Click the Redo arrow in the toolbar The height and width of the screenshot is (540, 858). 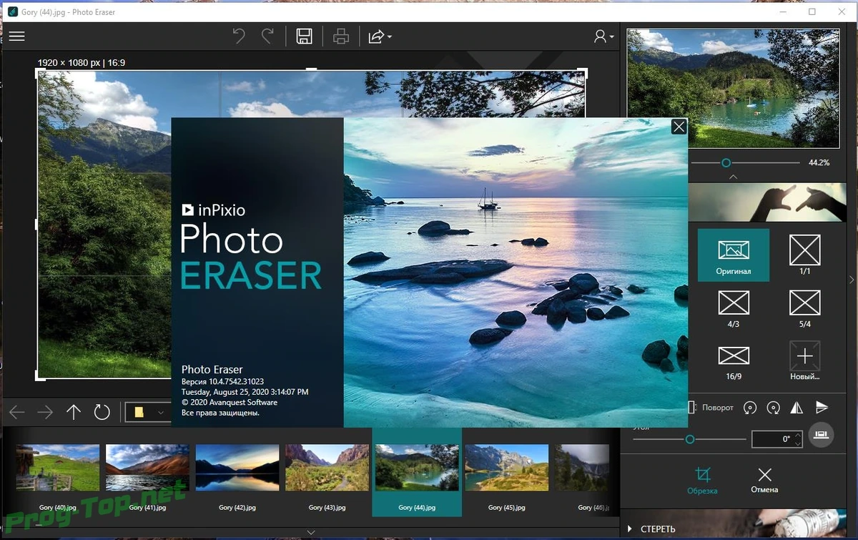[267, 36]
